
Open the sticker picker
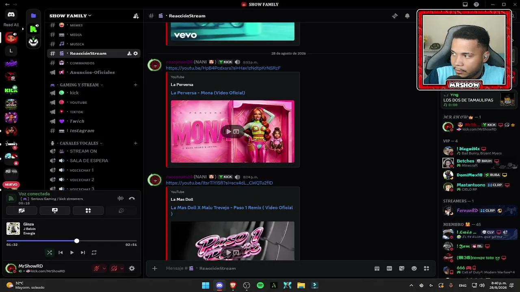[402, 268]
